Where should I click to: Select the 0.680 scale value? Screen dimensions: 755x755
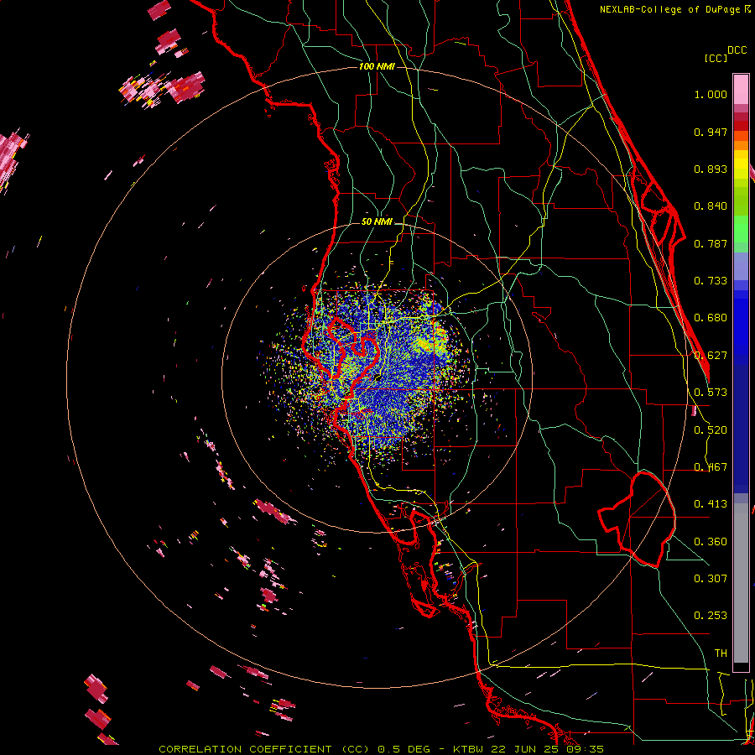click(711, 318)
